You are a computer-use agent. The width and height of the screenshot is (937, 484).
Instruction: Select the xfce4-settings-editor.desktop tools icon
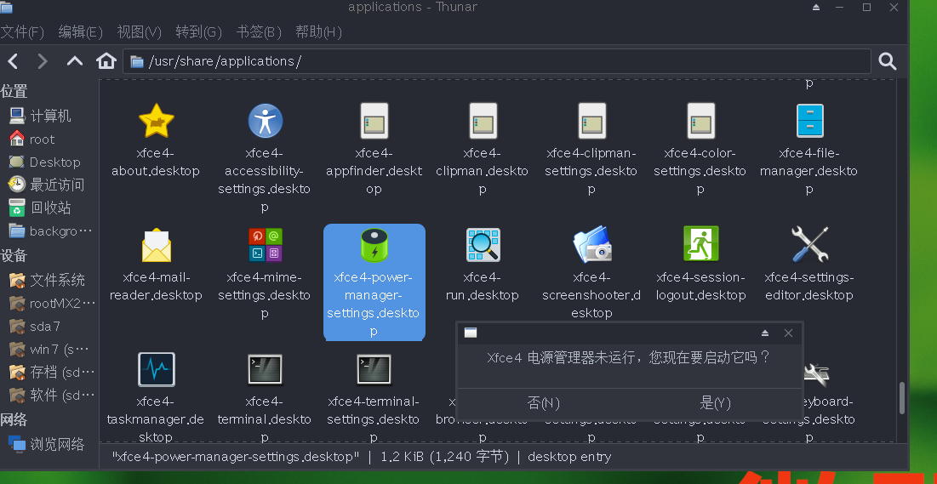[809, 244]
